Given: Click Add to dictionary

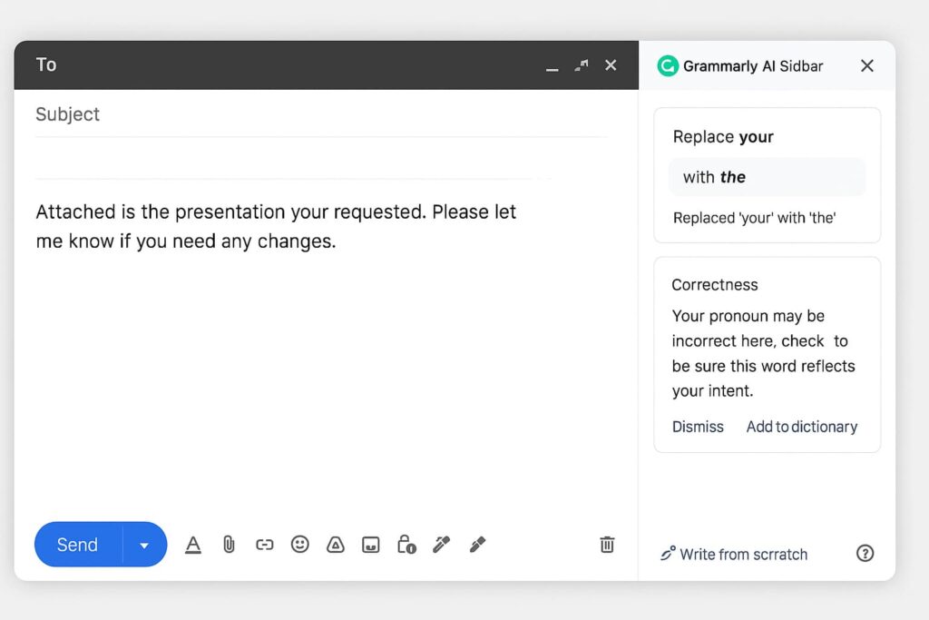Looking at the screenshot, I should click(x=802, y=427).
